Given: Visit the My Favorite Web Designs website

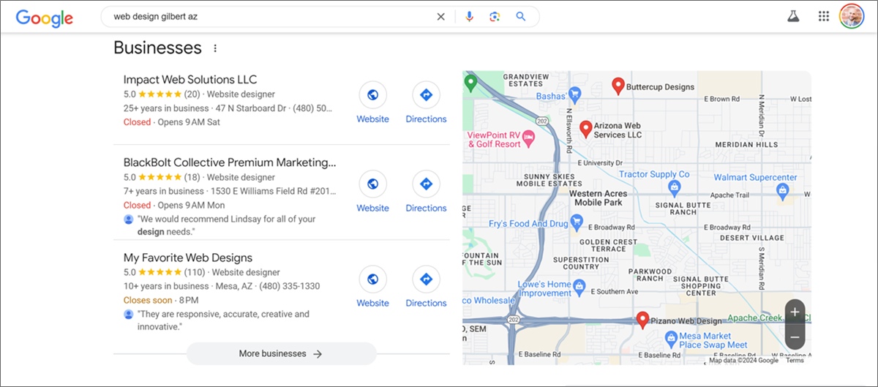Looking at the screenshot, I should pos(372,288).
